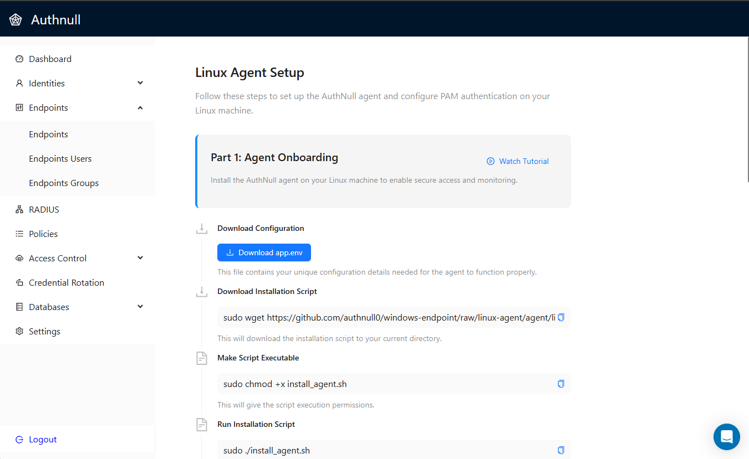The image size is (749, 459).
Task: Expand the Access Control submenu
Action: click(x=140, y=258)
